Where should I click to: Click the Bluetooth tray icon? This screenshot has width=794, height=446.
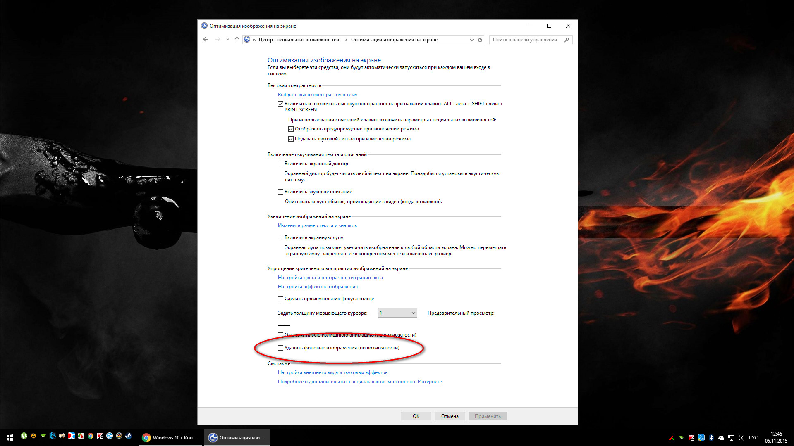point(711,438)
